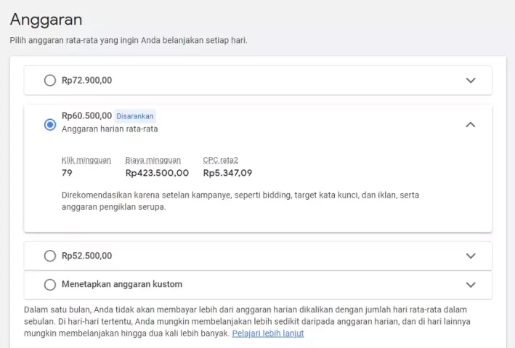Click the Biaya mingguan label
The width and height of the screenshot is (515, 348).
pos(153,161)
